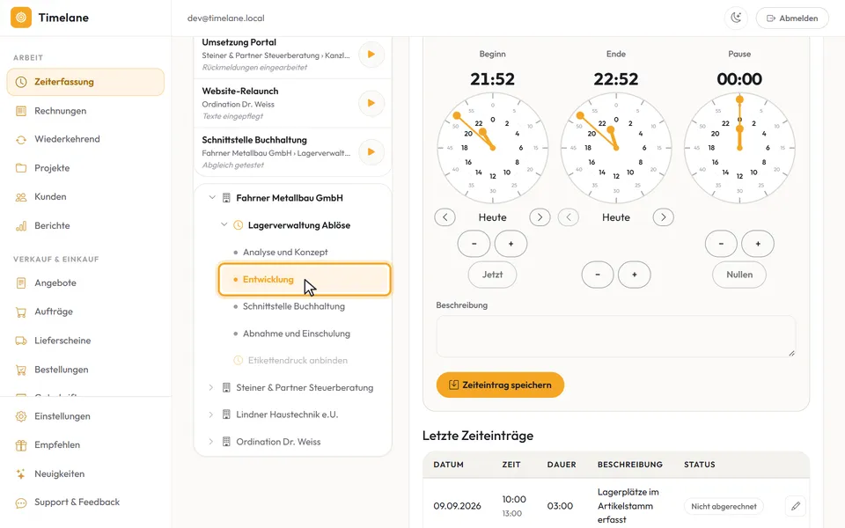Click the Pause clock dial
The height and width of the screenshot is (528, 845).
tap(739, 148)
